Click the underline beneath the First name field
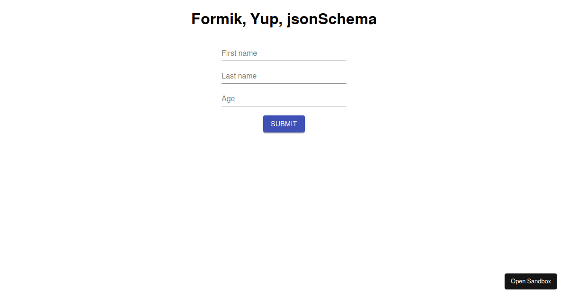 (x=284, y=61)
